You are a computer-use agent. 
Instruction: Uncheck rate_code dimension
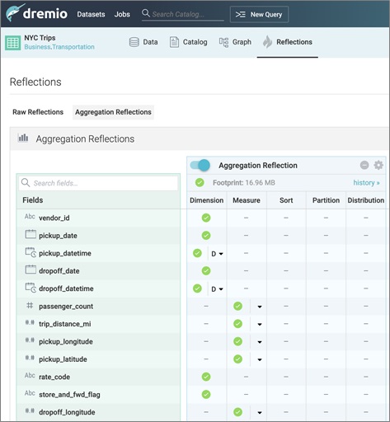point(206,377)
